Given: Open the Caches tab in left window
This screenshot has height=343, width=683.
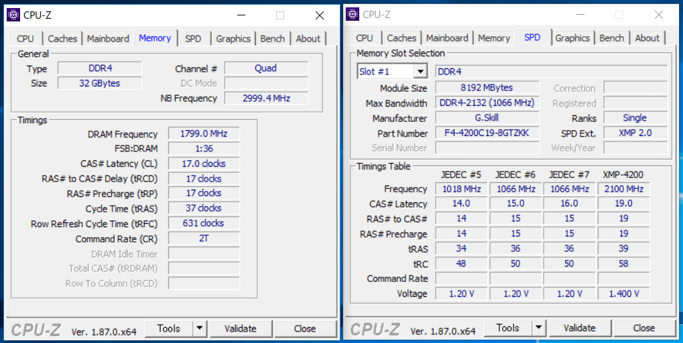Looking at the screenshot, I should pos(62,39).
